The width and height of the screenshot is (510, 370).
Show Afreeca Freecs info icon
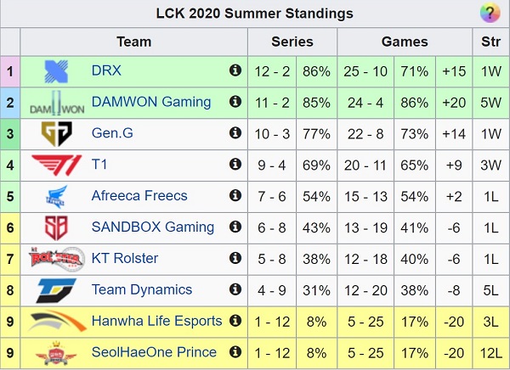click(235, 196)
